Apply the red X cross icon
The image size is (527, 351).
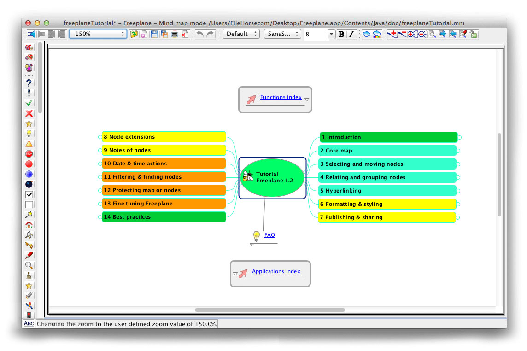29,113
